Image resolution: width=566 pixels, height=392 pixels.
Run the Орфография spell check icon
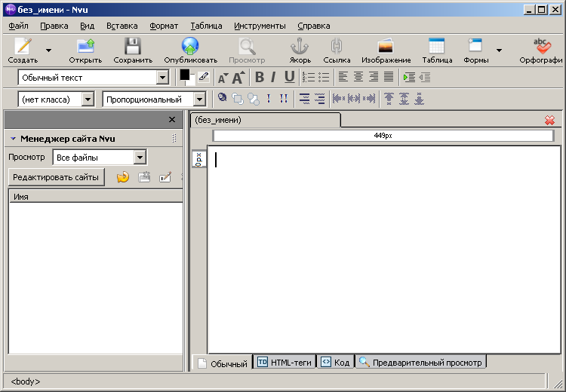(542, 46)
